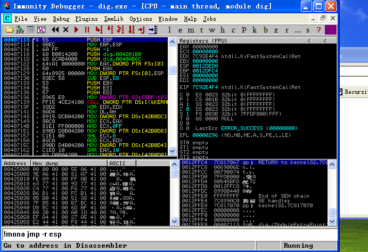Show Threads with 't' button

pos(202,30)
